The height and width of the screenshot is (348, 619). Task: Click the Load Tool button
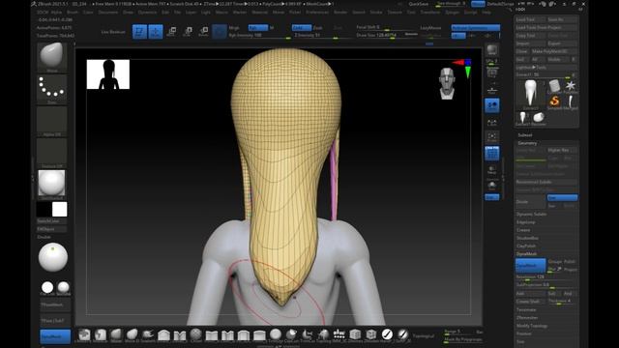[x=531, y=19]
